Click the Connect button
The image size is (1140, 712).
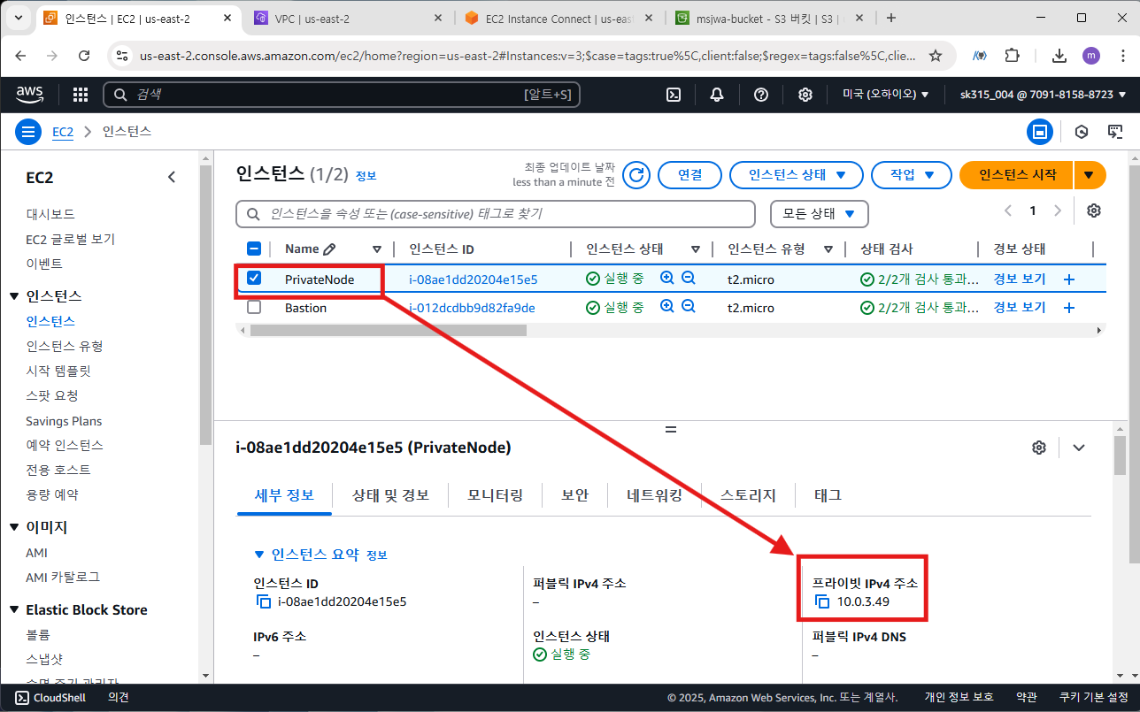689,175
